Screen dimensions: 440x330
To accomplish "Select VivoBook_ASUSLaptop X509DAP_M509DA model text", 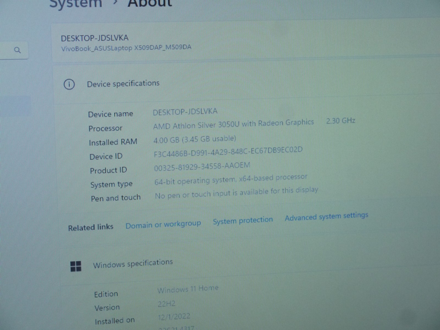I will (126, 48).
